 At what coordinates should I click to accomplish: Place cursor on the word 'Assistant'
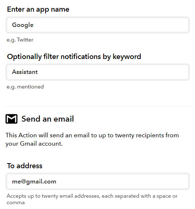tap(25, 72)
